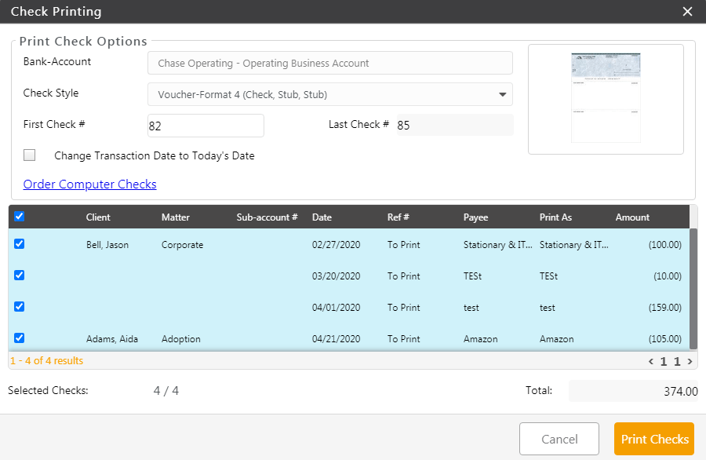Sort the table by Amount column
This screenshot has width=706, height=460.
pos(632,217)
